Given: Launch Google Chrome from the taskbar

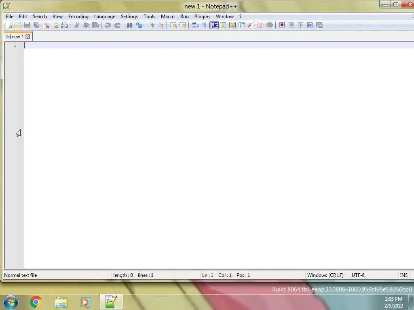Looking at the screenshot, I should tap(36, 302).
